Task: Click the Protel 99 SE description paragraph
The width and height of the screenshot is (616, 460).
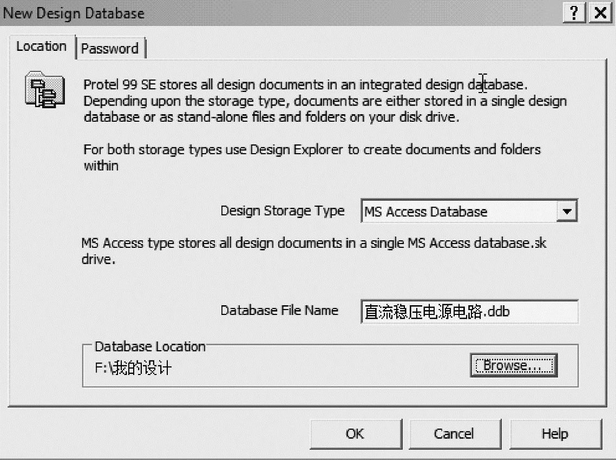Action: click(x=325, y=101)
